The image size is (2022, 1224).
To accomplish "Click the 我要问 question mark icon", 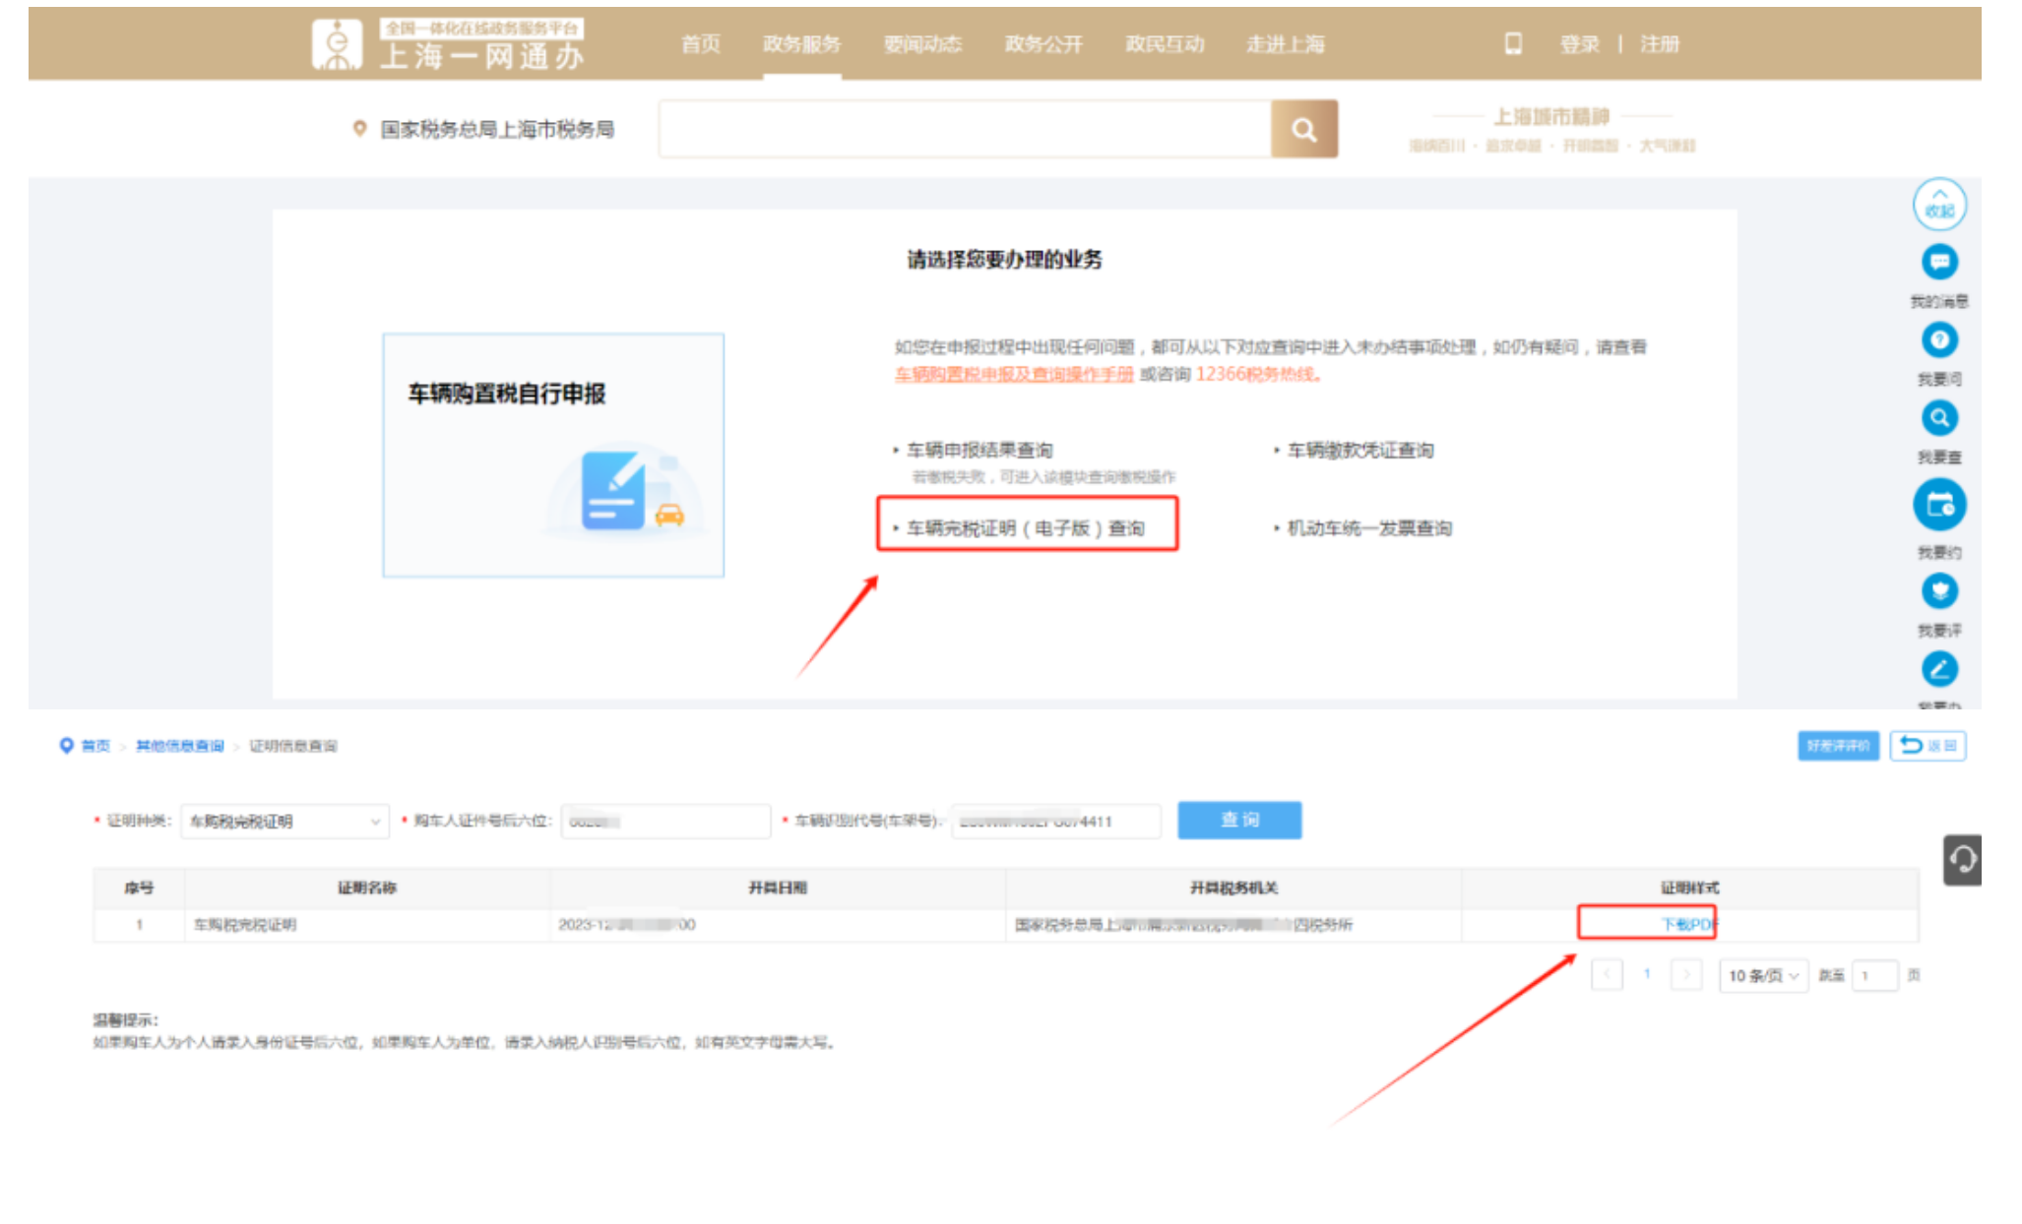I will coord(1937,340).
